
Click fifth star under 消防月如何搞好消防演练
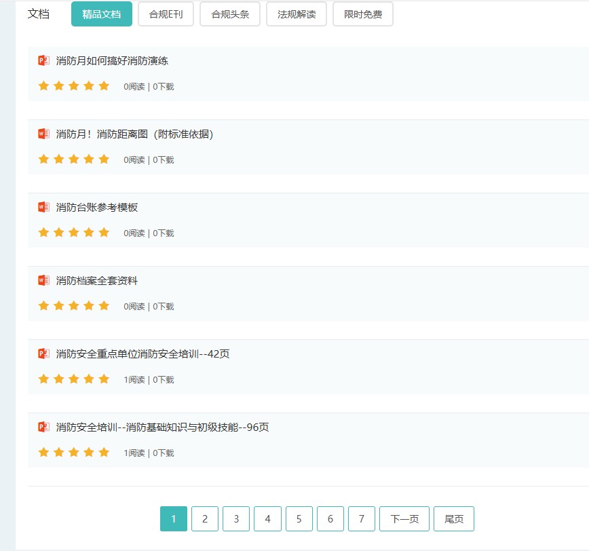pyautogui.click(x=104, y=85)
